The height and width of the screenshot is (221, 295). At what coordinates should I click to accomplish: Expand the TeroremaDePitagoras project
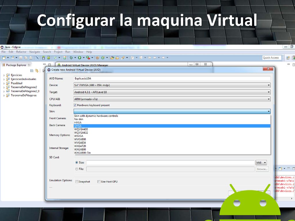click(4, 96)
